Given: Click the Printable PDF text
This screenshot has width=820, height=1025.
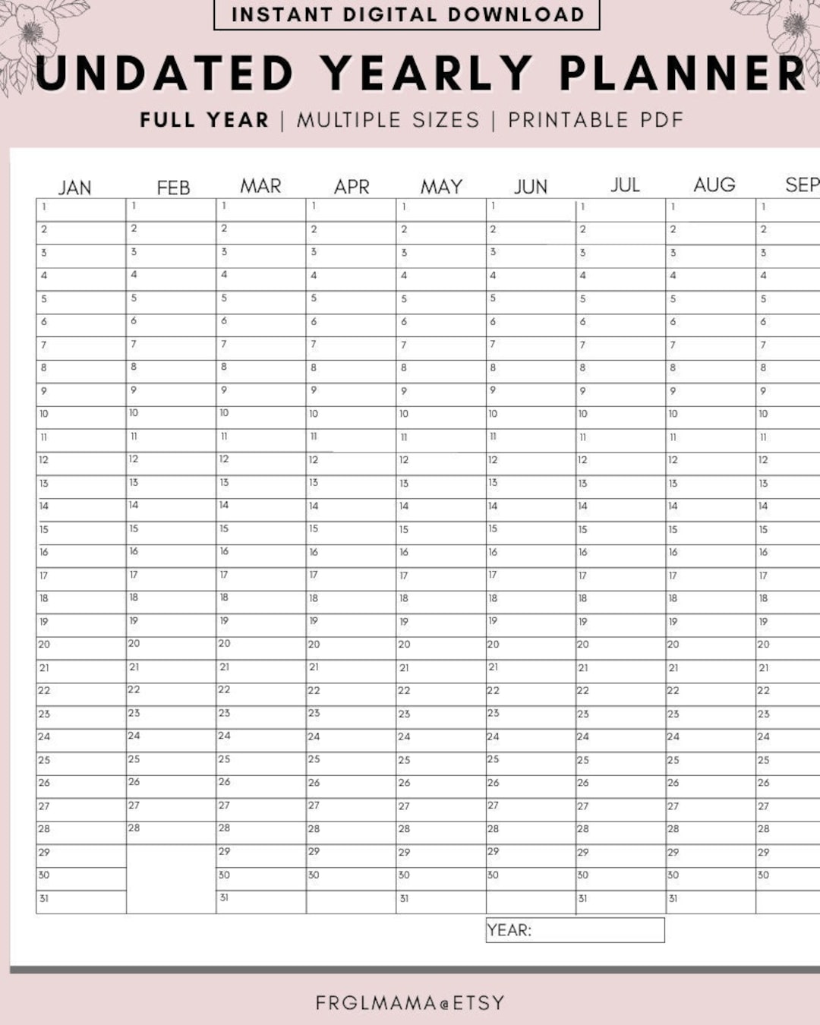Looking at the screenshot, I should tap(596, 120).
